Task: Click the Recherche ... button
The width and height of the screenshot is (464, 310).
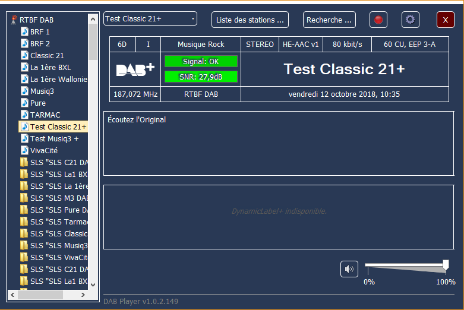Action: point(329,20)
